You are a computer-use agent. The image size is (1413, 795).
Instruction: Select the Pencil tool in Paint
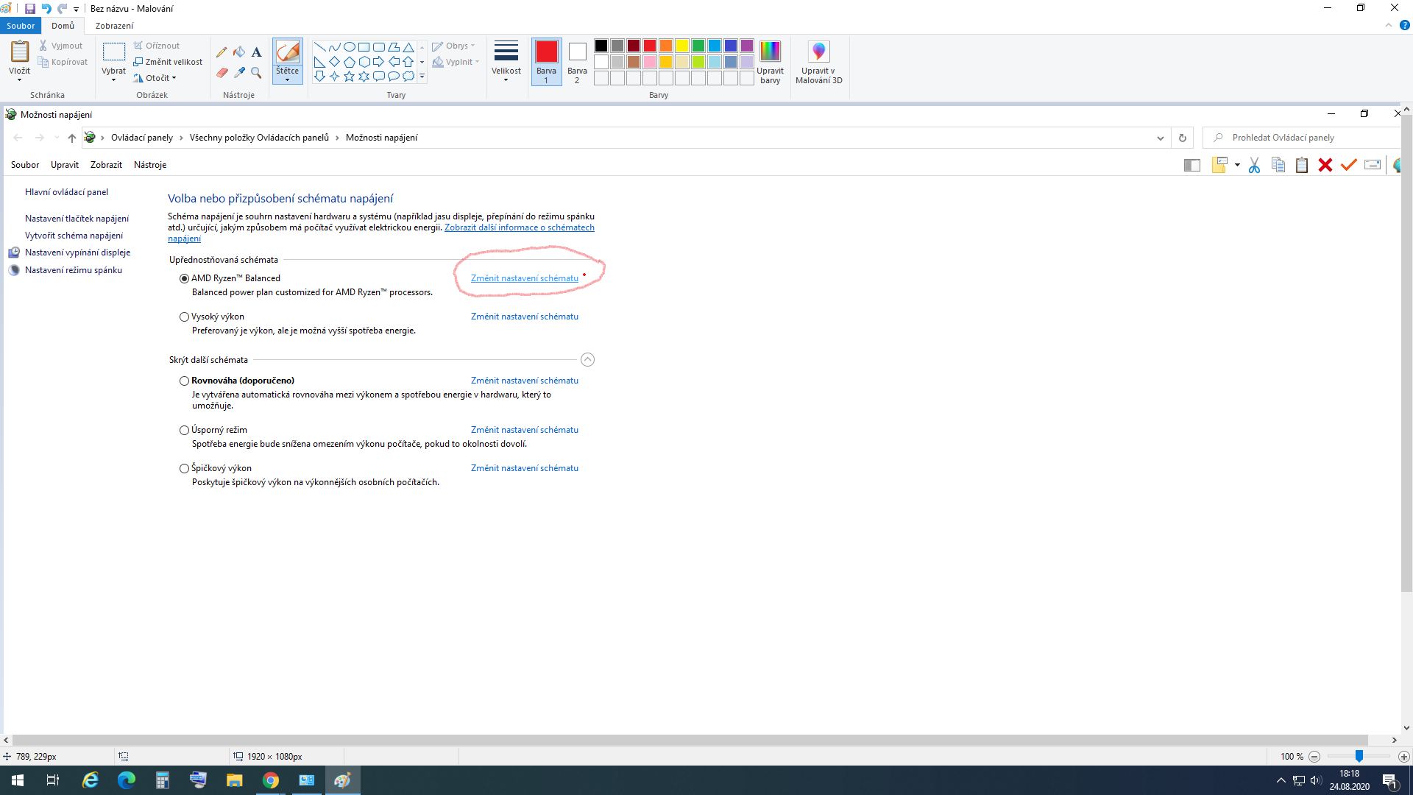click(222, 52)
